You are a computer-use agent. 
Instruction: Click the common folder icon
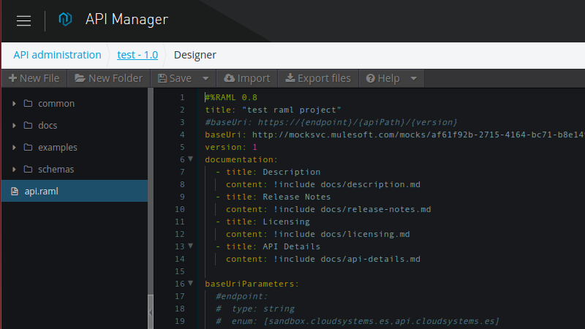click(x=28, y=103)
